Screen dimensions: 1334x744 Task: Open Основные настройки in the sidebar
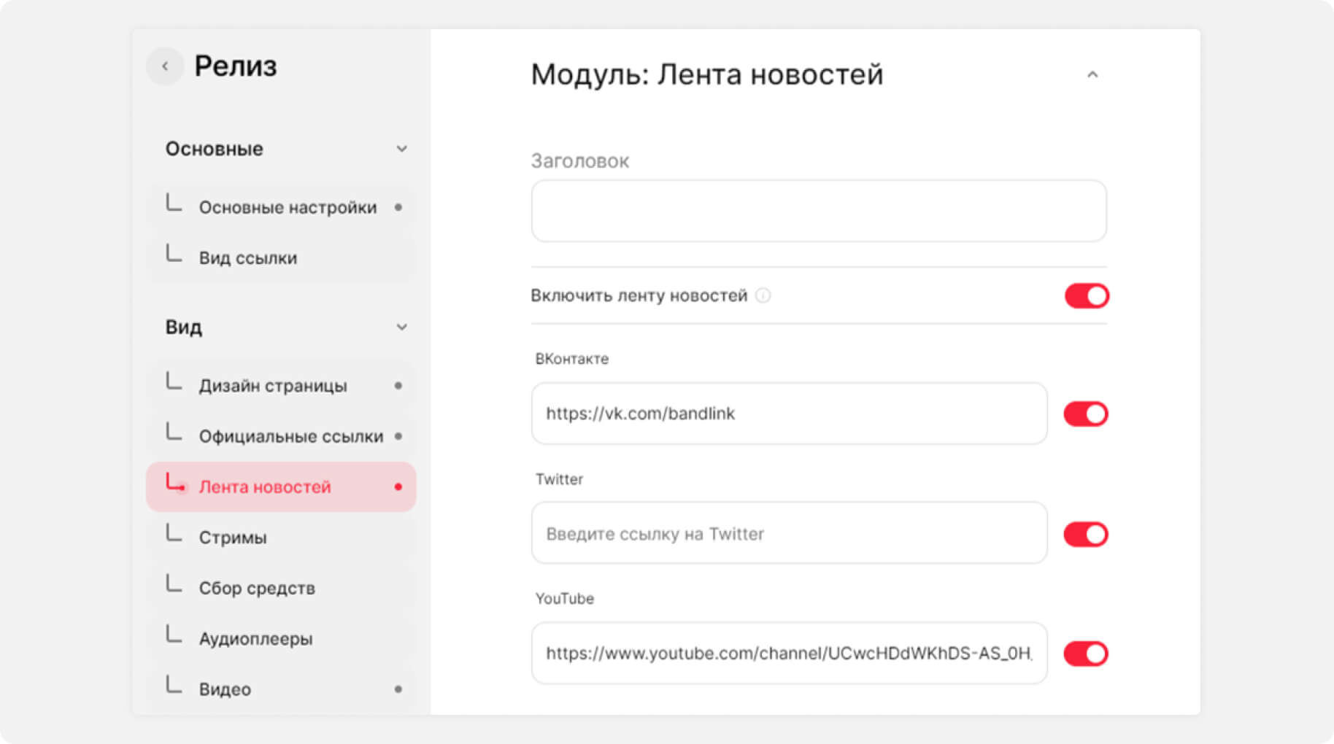pyautogui.click(x=288, y=208)
